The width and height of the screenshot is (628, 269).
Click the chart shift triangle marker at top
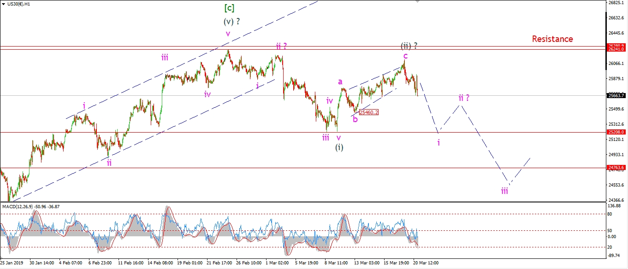418,2
